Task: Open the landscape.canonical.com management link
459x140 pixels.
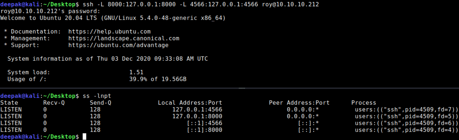Action: pyautogui.click(x=124, y=38)
